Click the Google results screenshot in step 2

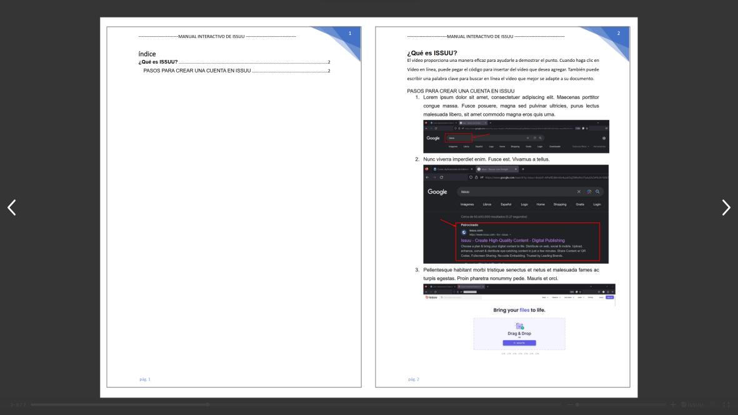[516, 214]
